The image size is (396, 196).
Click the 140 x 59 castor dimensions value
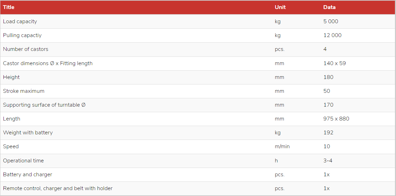[334, 63]
